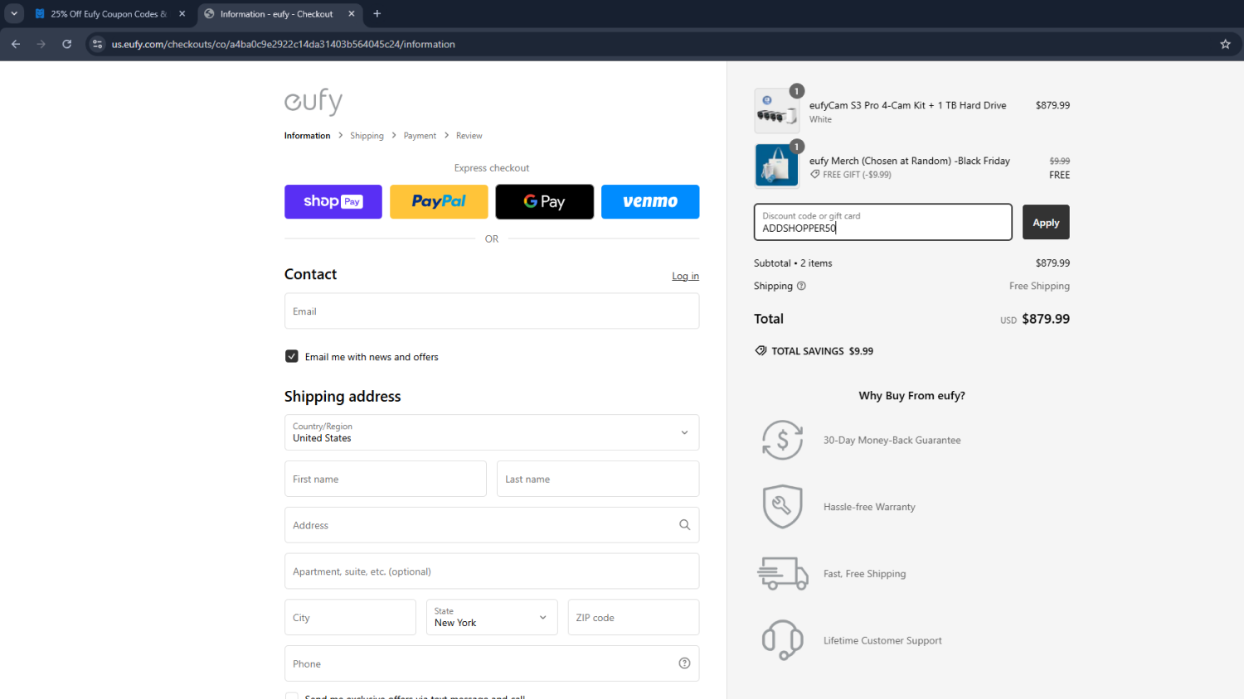Image resolution: width=1244 pixels, height=699 pixels.
Task: Uncheck Email me with news and offers
Action: 292,356
